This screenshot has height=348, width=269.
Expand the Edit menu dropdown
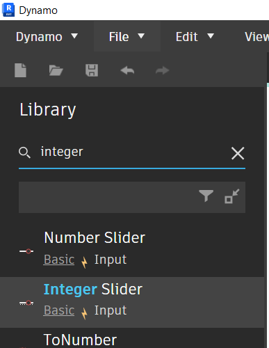click(x=195, y=37)
